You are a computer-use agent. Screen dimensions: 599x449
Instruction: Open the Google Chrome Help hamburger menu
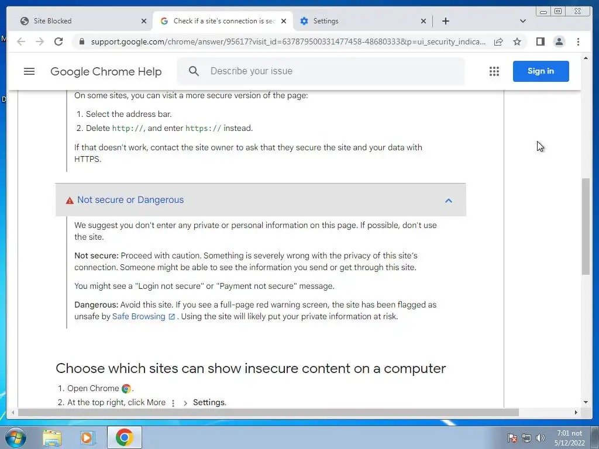29,71
